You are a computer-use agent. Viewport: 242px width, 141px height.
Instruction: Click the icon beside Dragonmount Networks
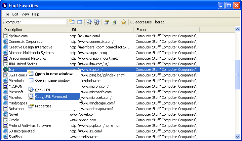click(x=6, y=58)
